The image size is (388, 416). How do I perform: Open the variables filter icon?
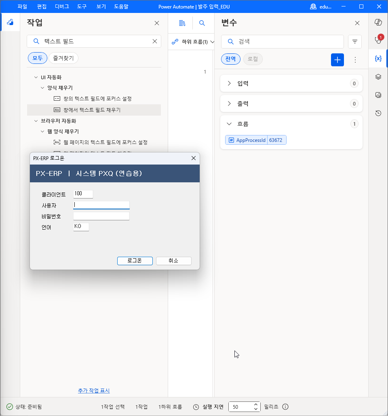click(x=354, y=41)
